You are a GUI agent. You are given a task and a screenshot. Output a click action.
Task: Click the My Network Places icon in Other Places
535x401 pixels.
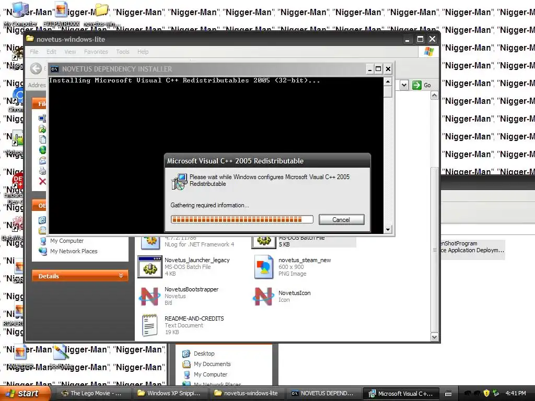43,251
